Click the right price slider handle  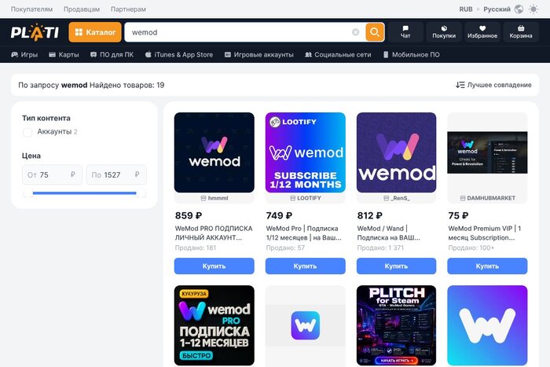[141, 193]
